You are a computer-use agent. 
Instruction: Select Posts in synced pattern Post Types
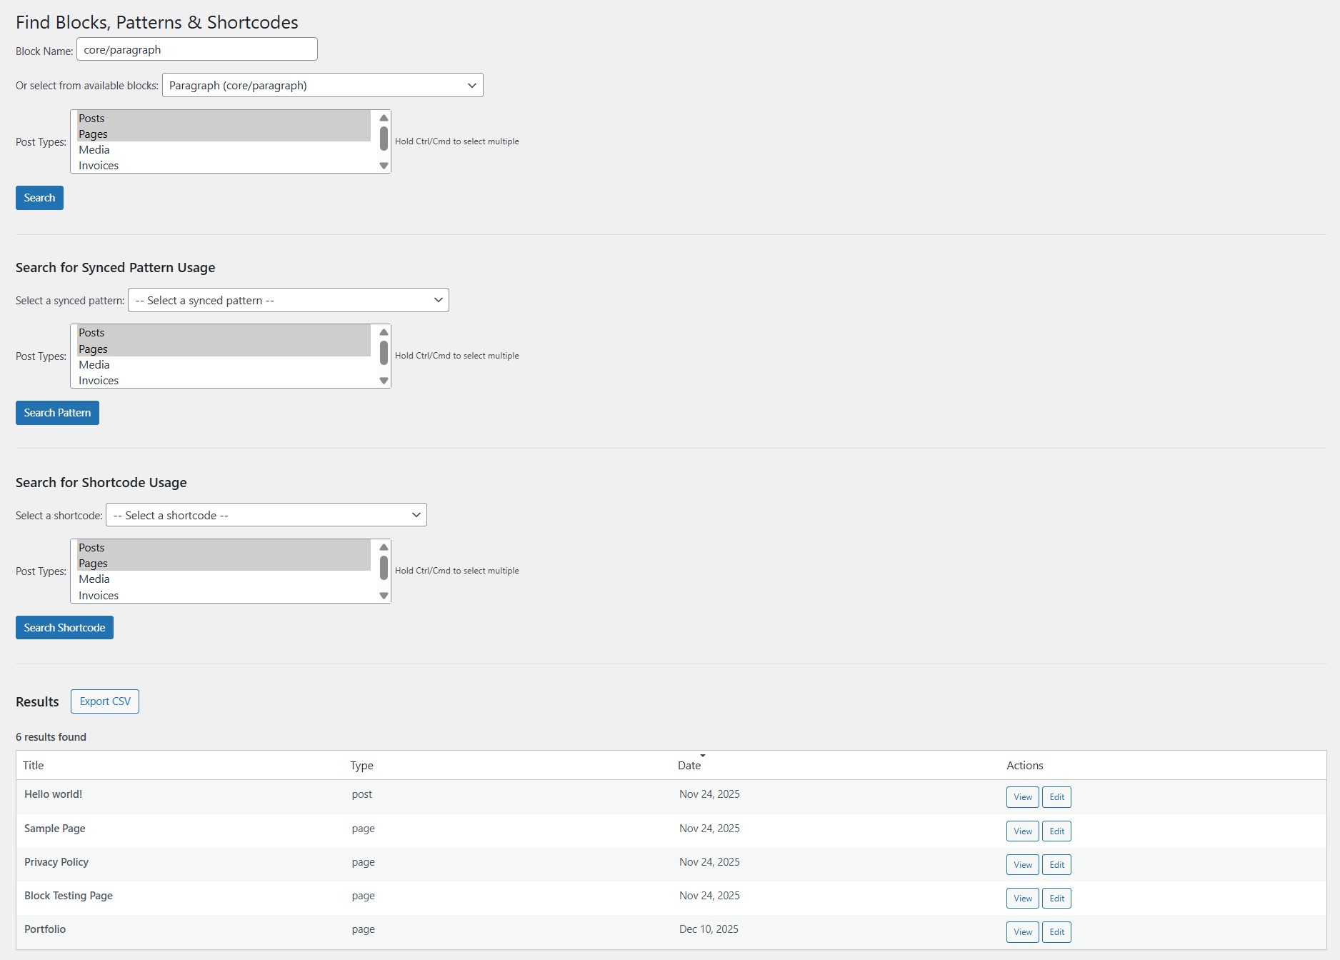(224, 333)
